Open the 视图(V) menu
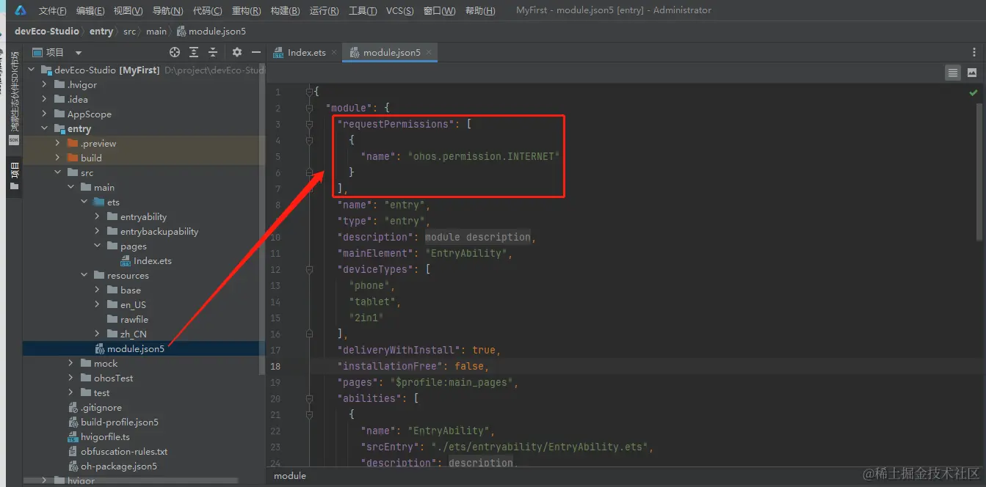The width and height of the screenshot is (986, 487). tap(128, 10)
